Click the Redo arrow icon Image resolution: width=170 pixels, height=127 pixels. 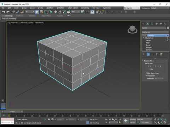click(x=8, y=12)
